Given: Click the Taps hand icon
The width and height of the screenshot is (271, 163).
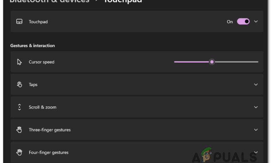Looking at the screenshot, I should (19, 85).
